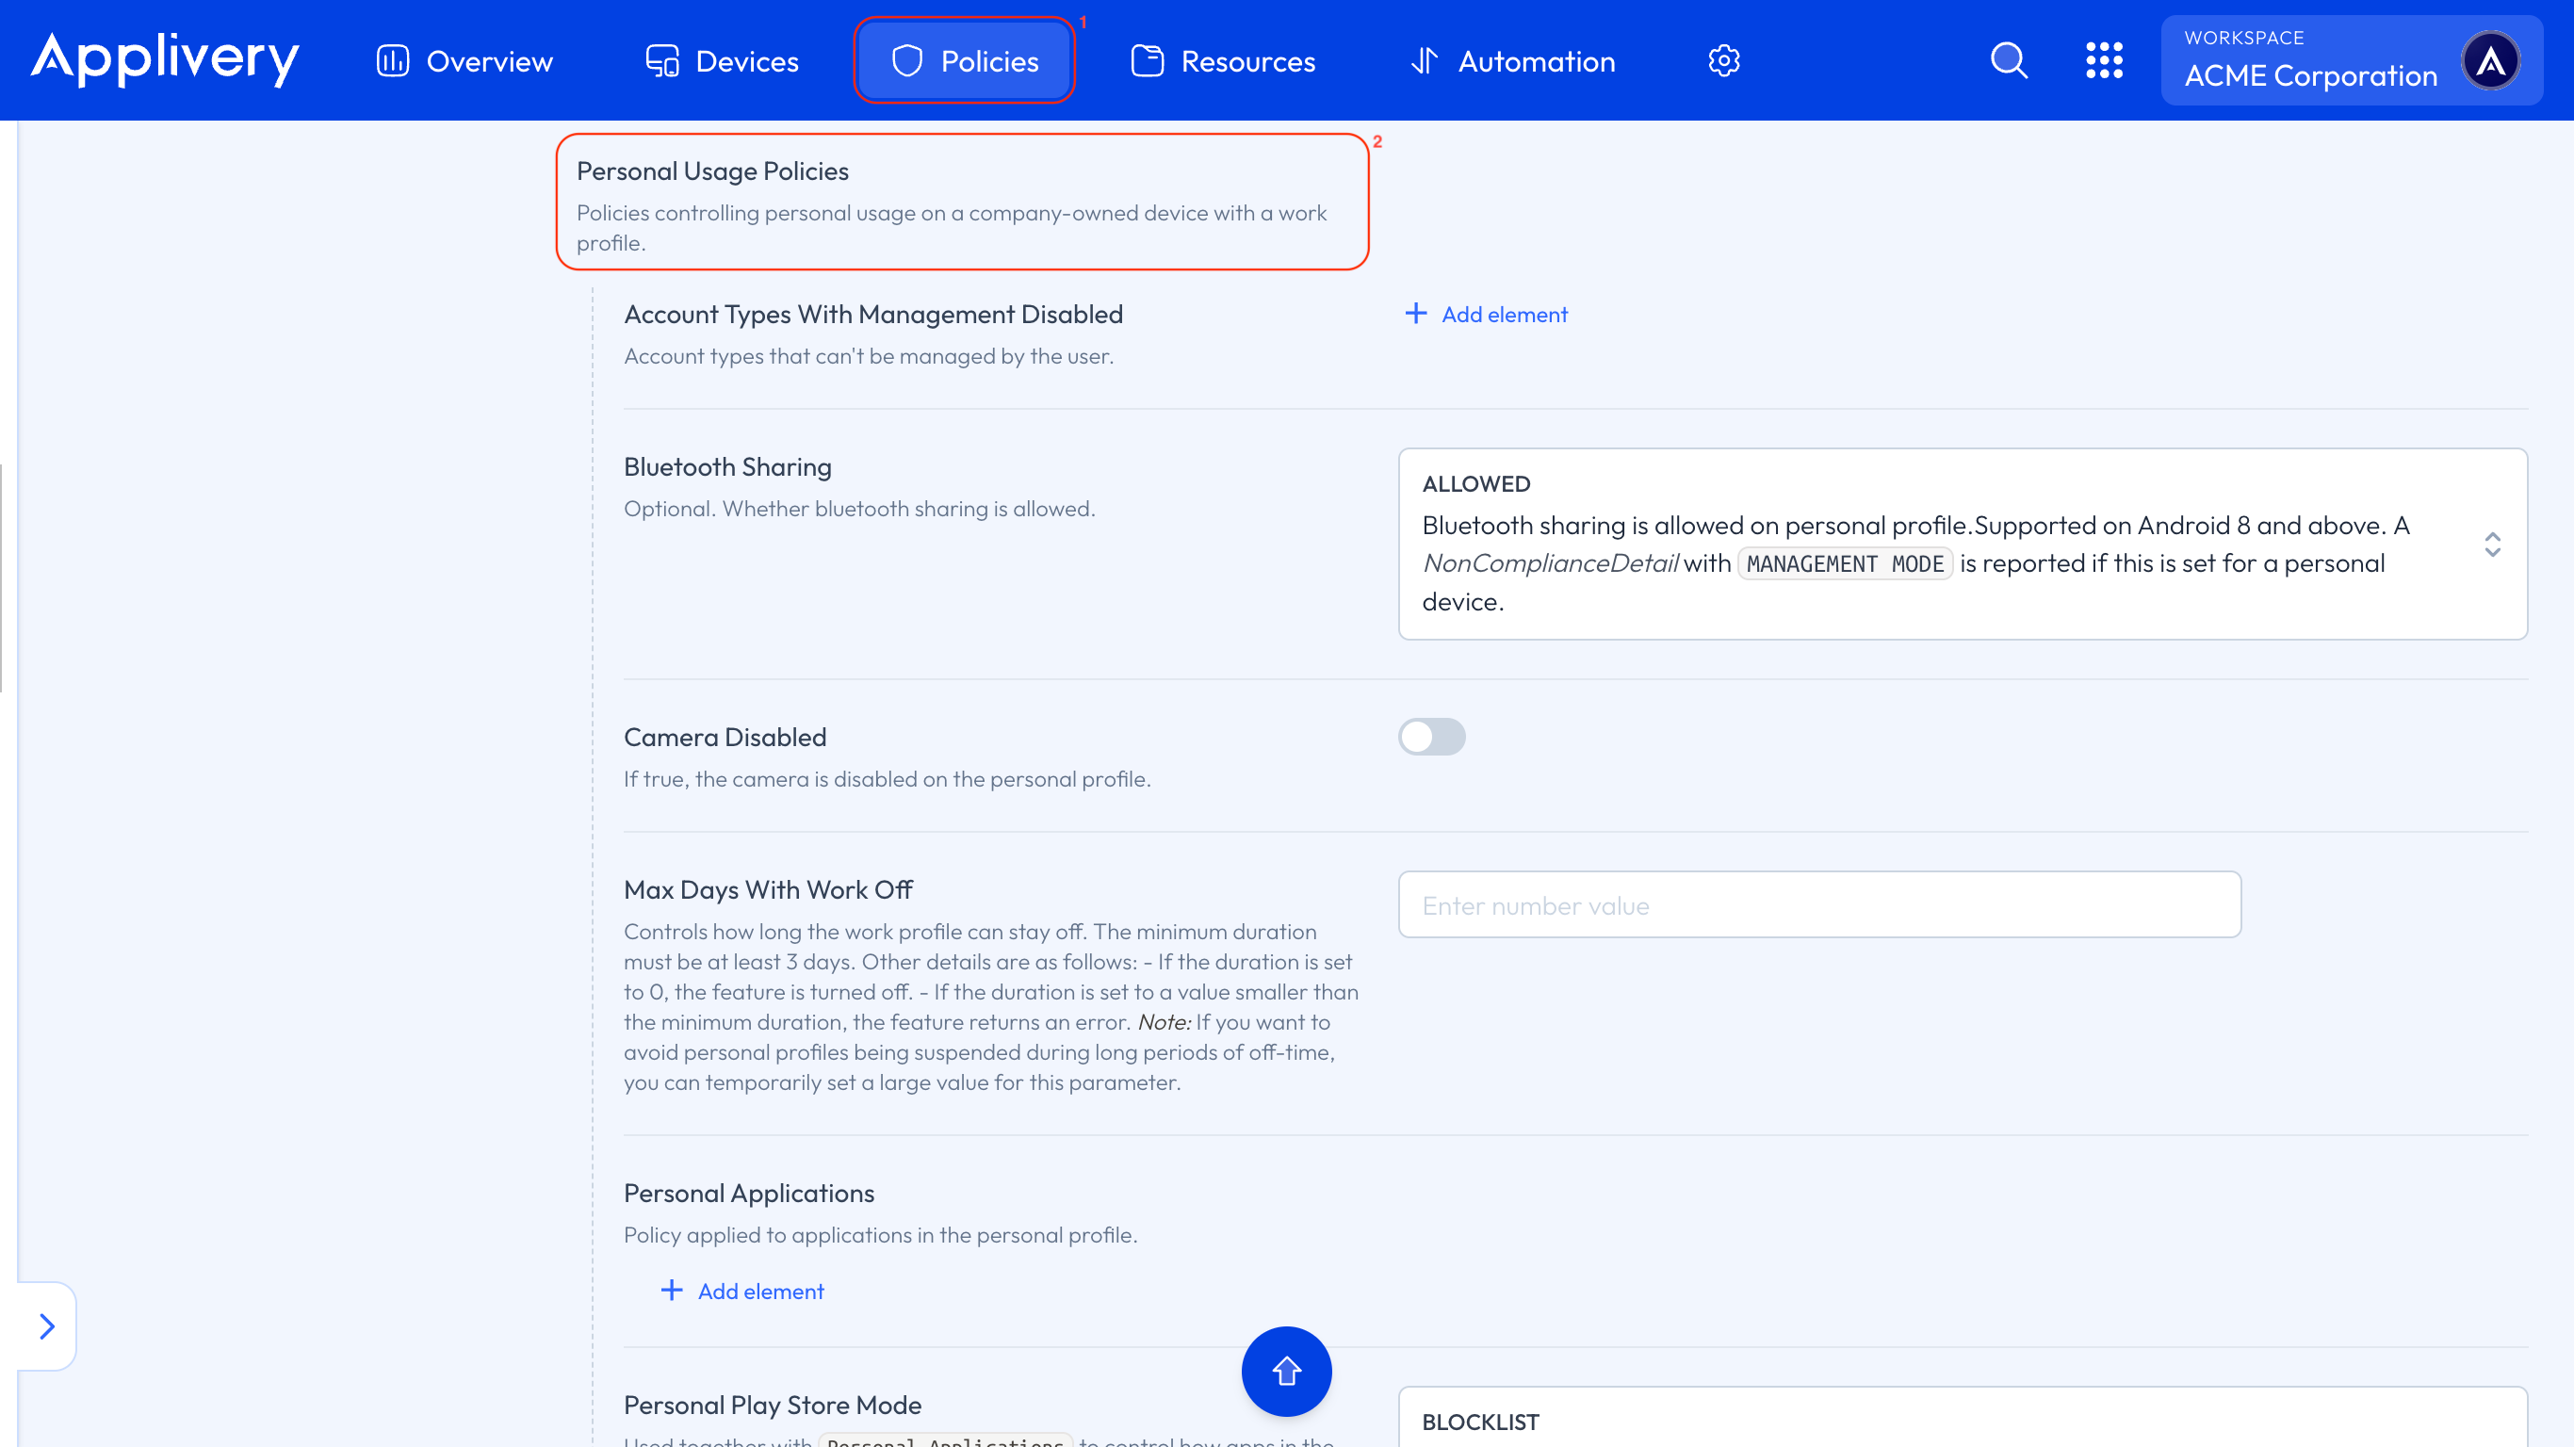Open the Resources menu
2574x1447 pixels.
pos(1223,61)
